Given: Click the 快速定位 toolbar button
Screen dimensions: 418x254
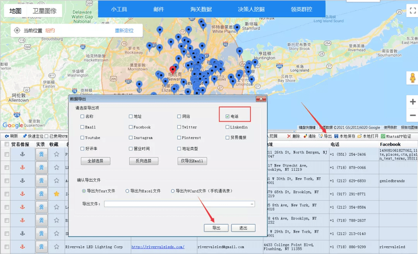Looking at the screenshot, I should [33, 136].
